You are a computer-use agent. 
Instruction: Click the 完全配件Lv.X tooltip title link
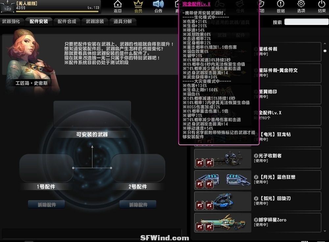point(196,4)
